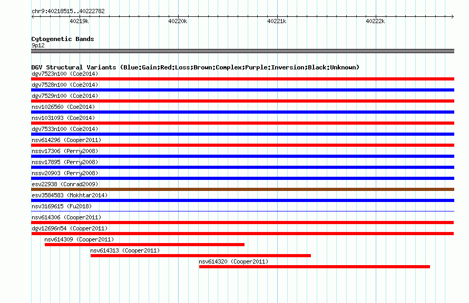Click the red bar under nsv614296
The width and height of the screenshot is (469, 303).
pos(242,145)
